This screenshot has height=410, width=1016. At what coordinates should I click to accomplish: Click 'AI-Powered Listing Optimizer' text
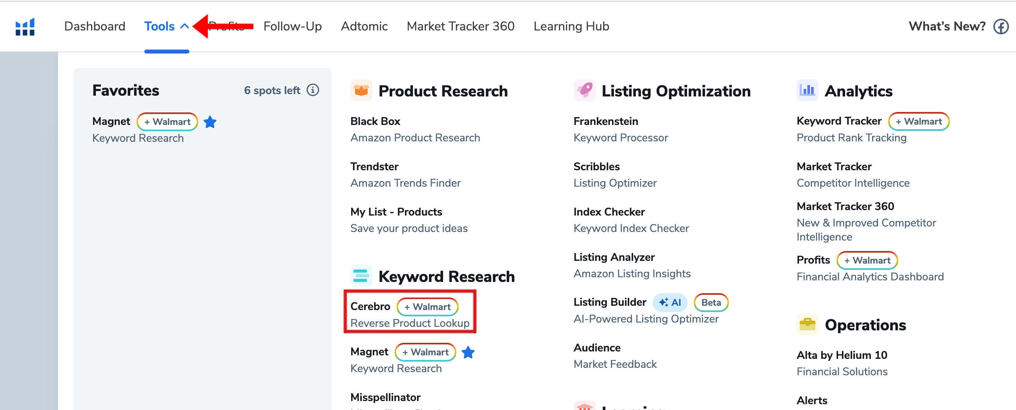tap(646, 319)
